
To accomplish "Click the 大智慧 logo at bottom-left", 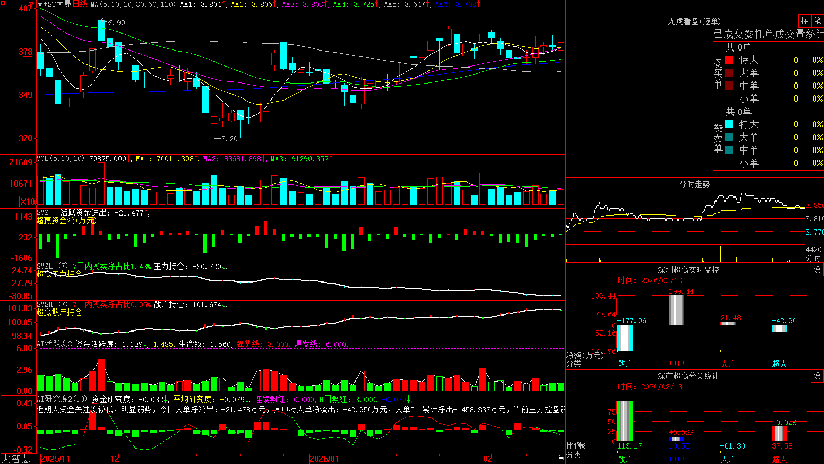I will pyautogui.click(x=16, y=459).
